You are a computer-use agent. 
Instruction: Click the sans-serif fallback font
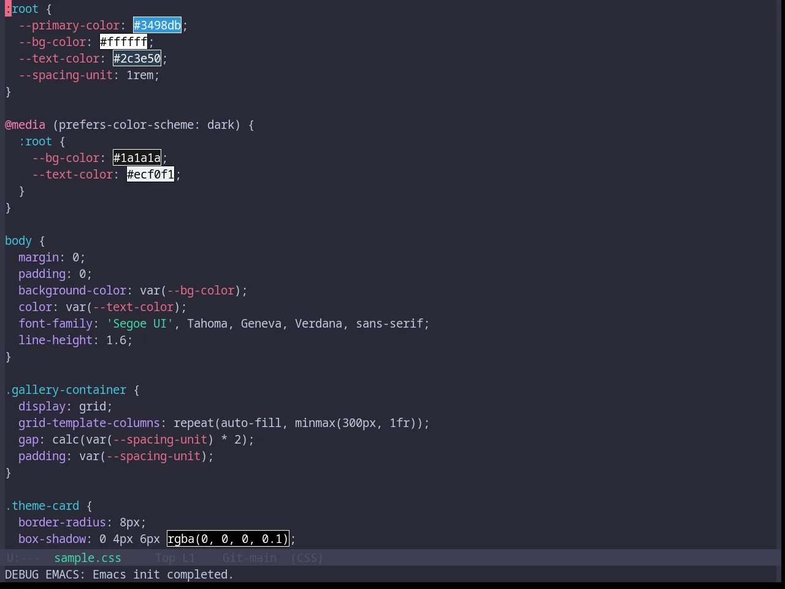point(389,323)
